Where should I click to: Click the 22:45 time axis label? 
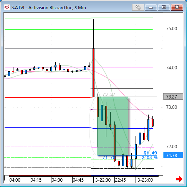pyautogui.click(x=121, y=180)
